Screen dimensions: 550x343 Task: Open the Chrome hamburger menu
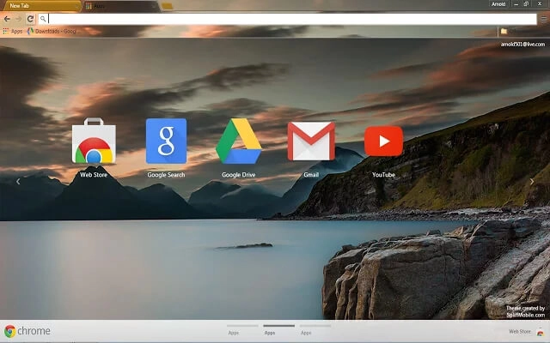[543, 19]
